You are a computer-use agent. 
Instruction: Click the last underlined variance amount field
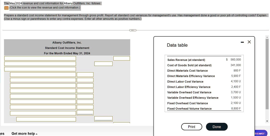(85, 113)
